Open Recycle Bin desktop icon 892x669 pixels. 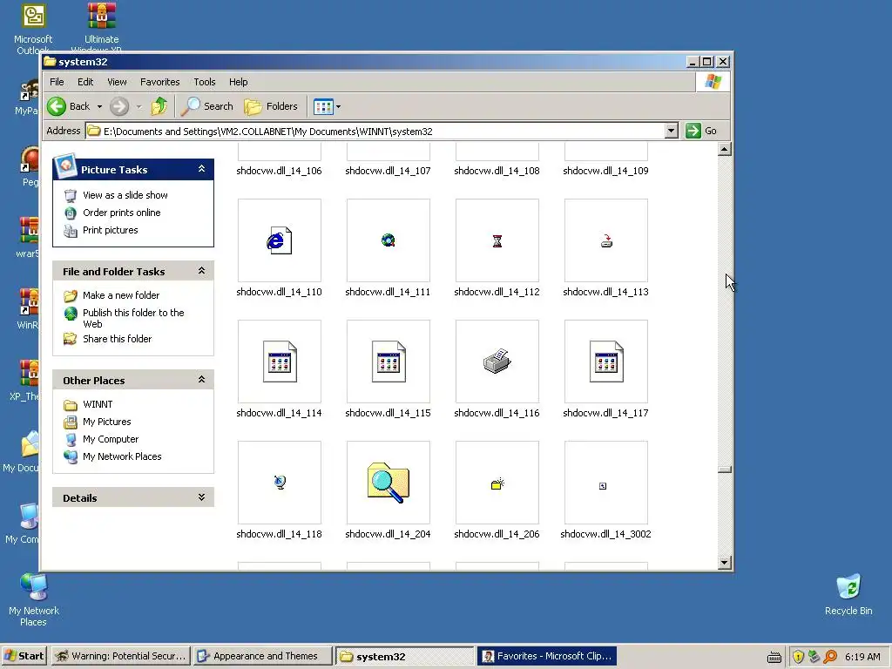848,594
